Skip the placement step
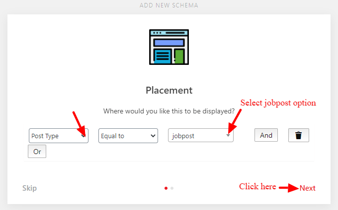Viewport: 338px width, 210px height. pos(29,188)
